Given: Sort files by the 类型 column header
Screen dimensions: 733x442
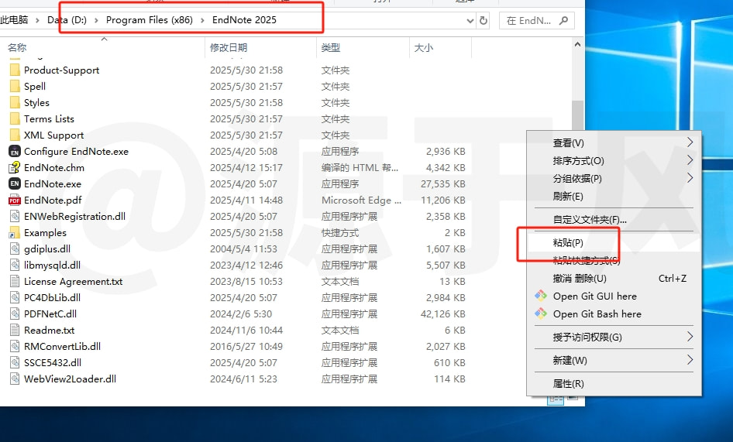Looking at the screenshot, I should 363,48.
